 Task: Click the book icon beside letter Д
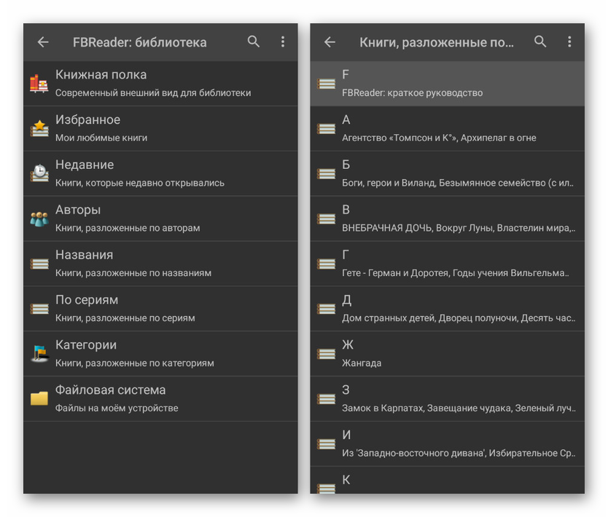326,309
